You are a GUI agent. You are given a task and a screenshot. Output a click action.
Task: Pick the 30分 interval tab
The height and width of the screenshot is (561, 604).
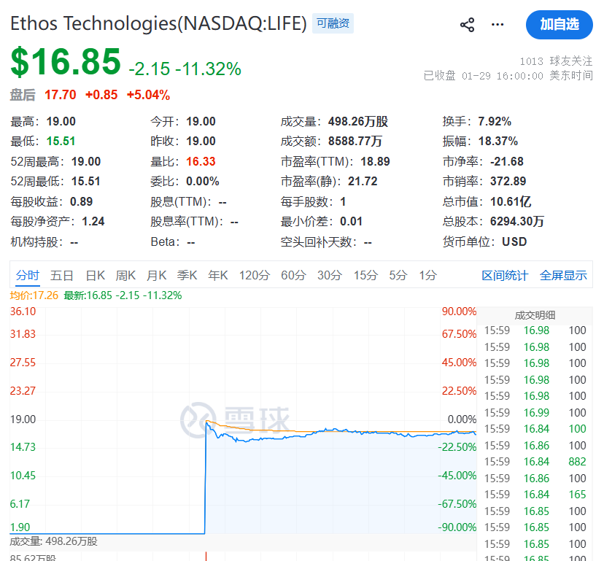click(329, 275)
